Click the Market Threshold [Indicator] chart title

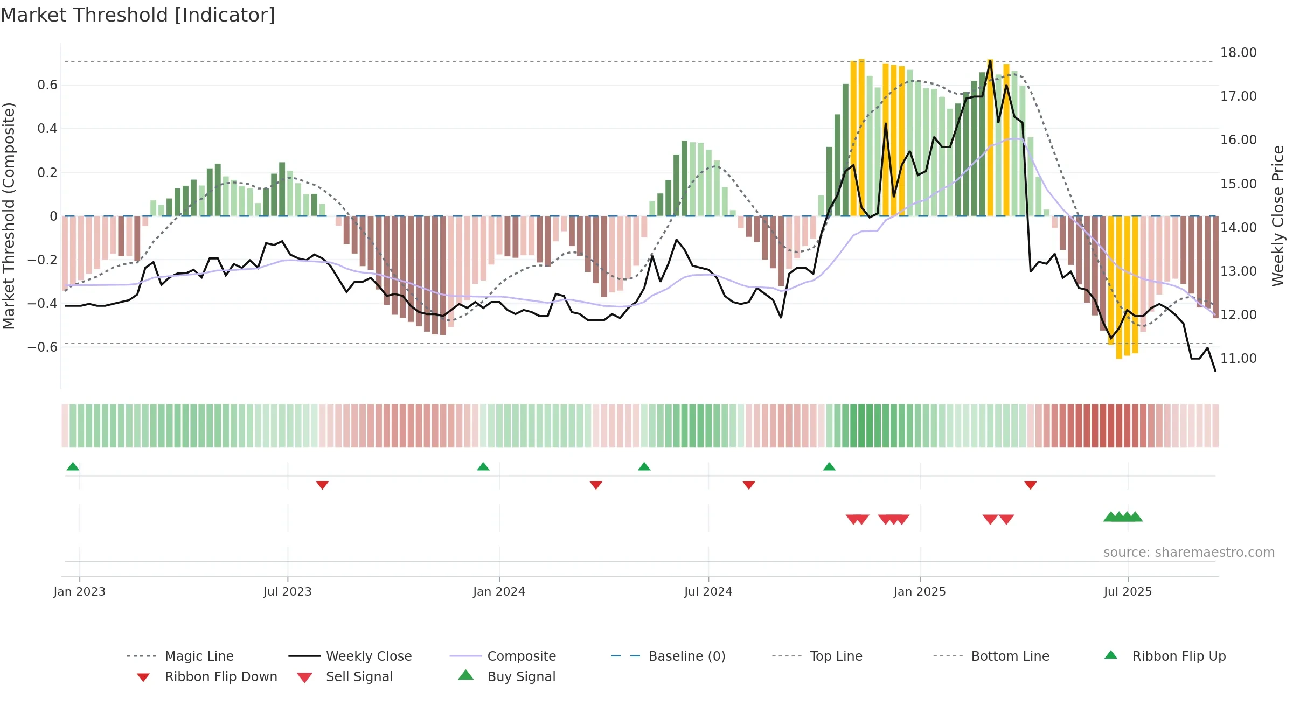coord(138,15)
